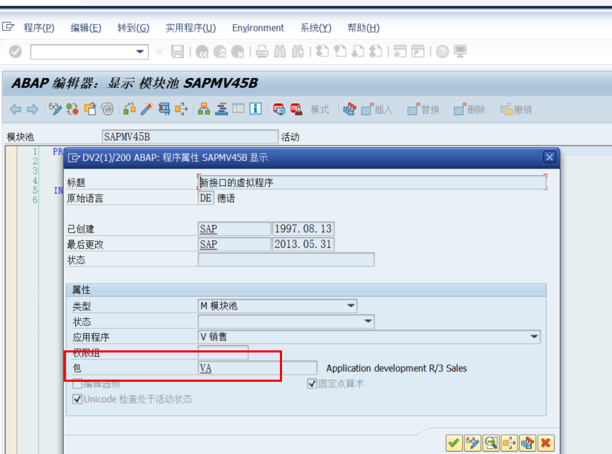612x454 pixels.
Task: Click the help (i) information icon
Action: (256, 109)
